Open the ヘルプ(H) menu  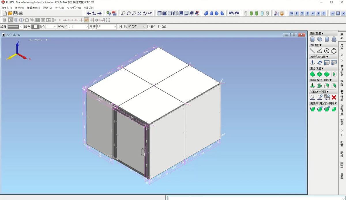[x=89, y=8]
